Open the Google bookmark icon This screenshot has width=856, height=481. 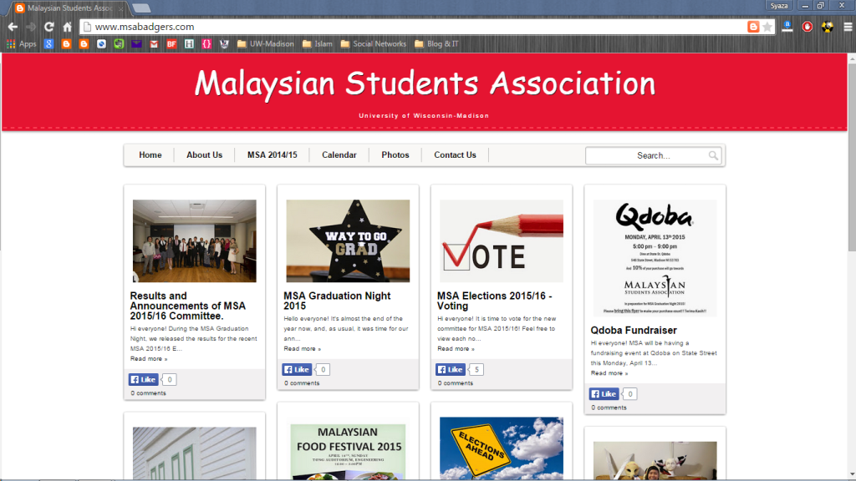coord(48,43)
